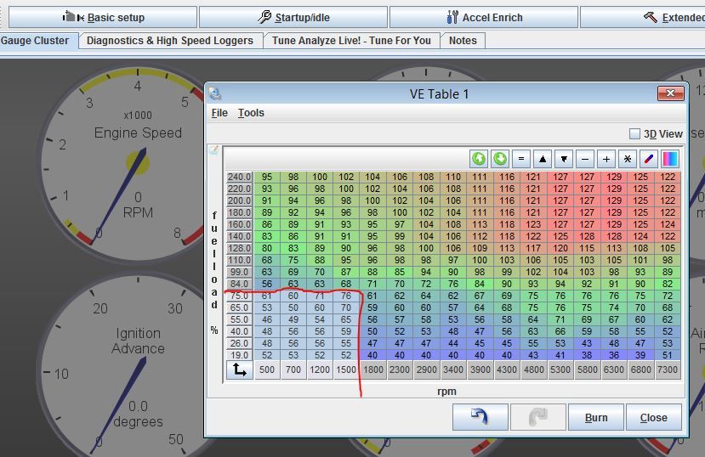
Task: Open the File menu in VE Table
Action: [219, 113]
